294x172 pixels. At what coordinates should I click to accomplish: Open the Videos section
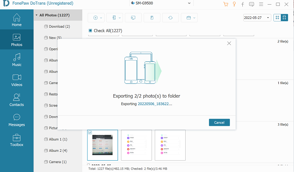(x=17, y=80)
